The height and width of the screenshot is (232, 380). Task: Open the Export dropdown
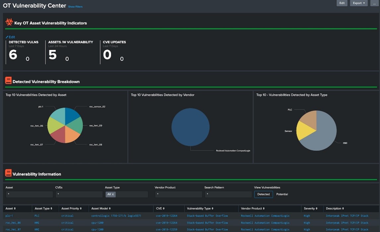pos(358,3)
